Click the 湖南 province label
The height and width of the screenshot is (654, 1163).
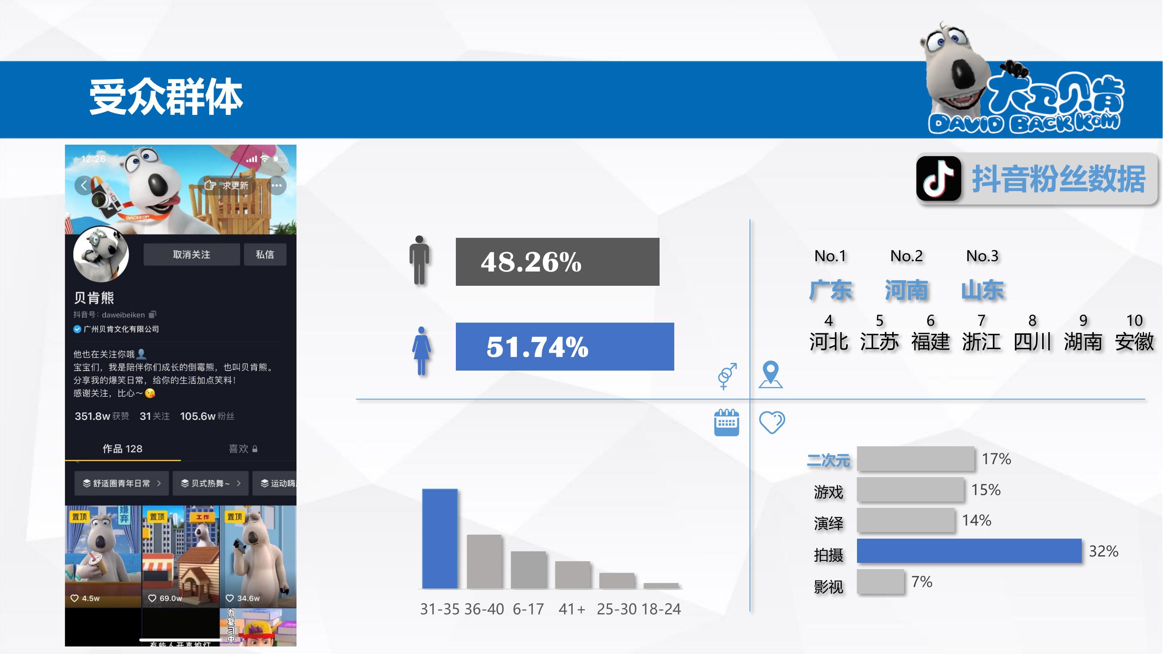coord(1084,342)
